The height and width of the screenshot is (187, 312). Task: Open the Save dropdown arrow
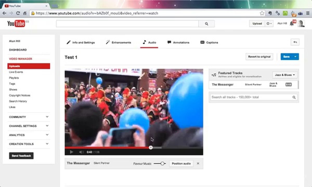point(295,57)
